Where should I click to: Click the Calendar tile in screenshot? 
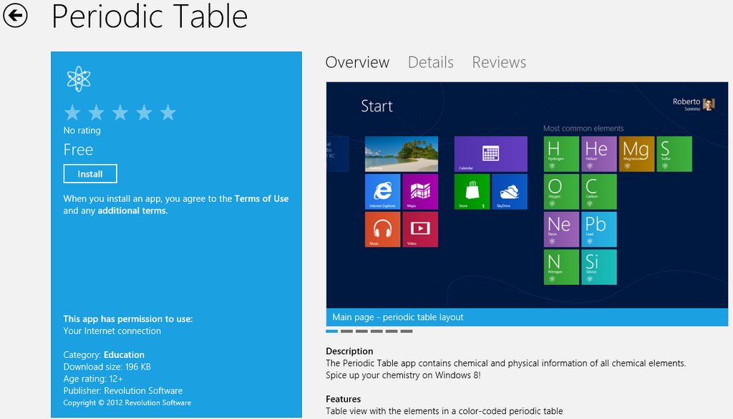tap(490, 154)
